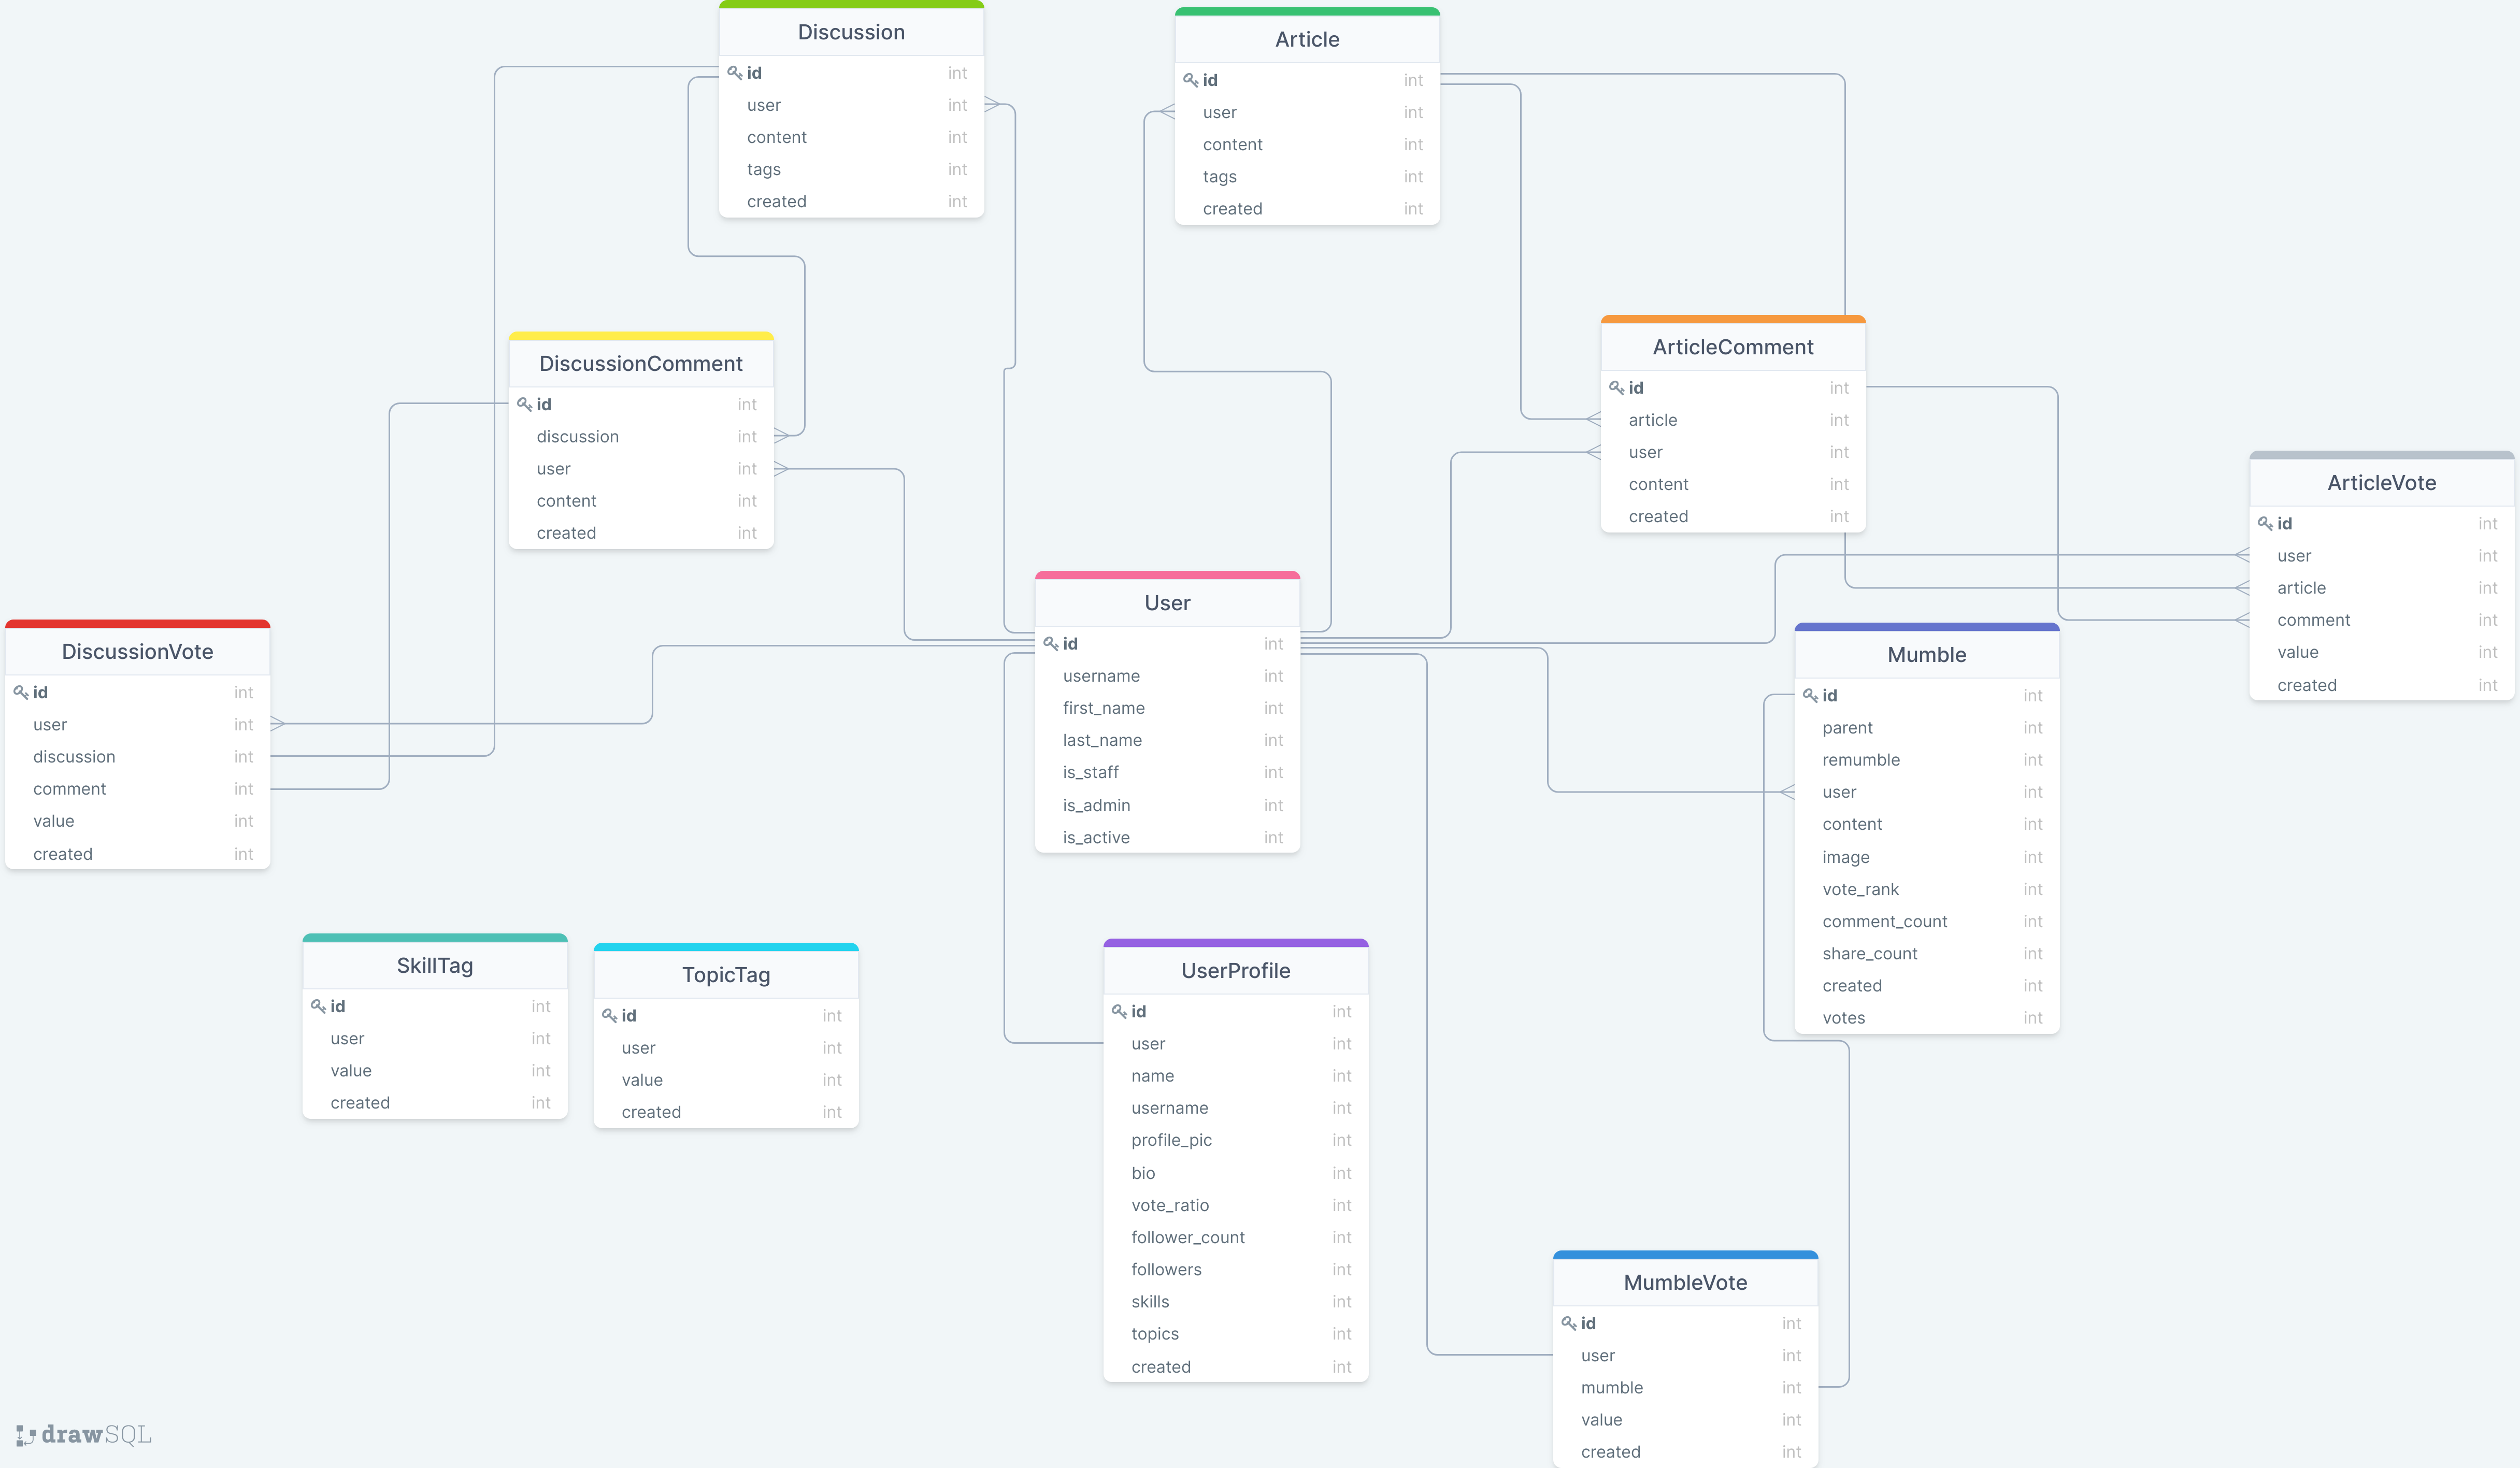Click the is_staff field in User table
2520x1468 pixels.
pyautogui.click(x=1090, y=772)
